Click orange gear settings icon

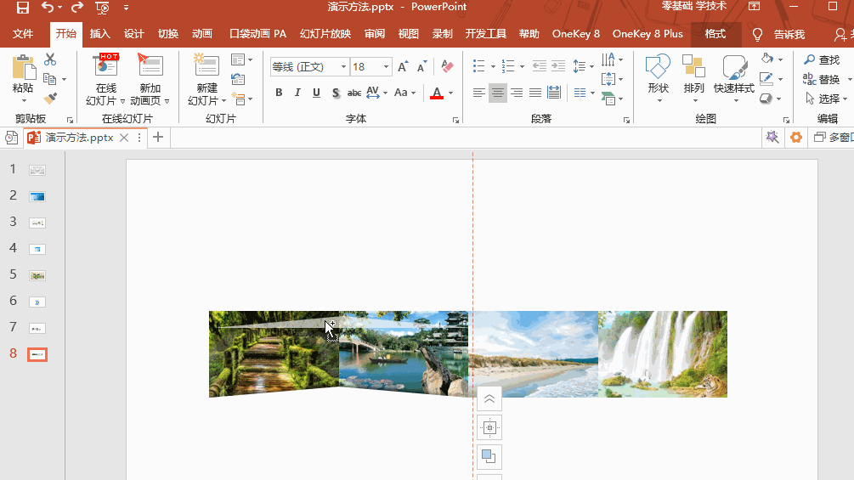[x=796, y=137]
